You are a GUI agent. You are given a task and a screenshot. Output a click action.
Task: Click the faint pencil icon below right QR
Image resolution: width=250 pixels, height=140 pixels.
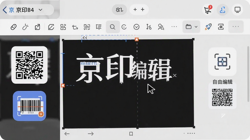[x=223, y=116]
